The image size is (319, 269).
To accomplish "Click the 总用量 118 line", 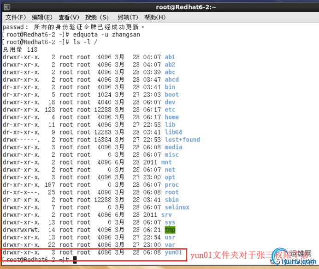I will pyautogui.click(x=20, y=49).
